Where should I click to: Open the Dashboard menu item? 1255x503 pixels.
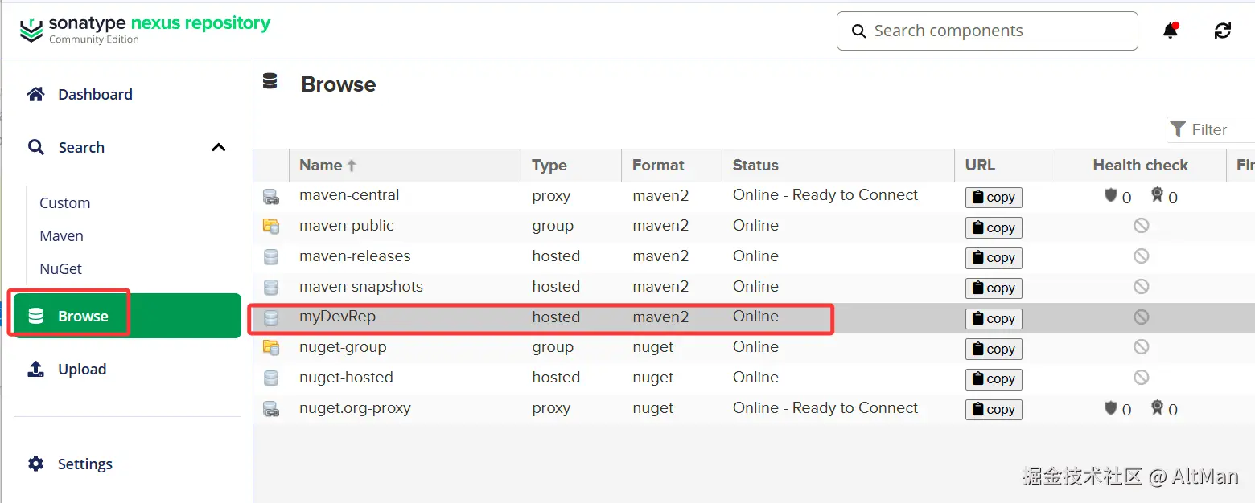click(x=95, y=95)
